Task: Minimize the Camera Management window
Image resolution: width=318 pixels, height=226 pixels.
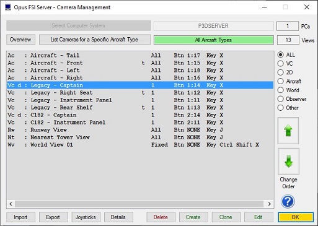Action: click(265, 7)
